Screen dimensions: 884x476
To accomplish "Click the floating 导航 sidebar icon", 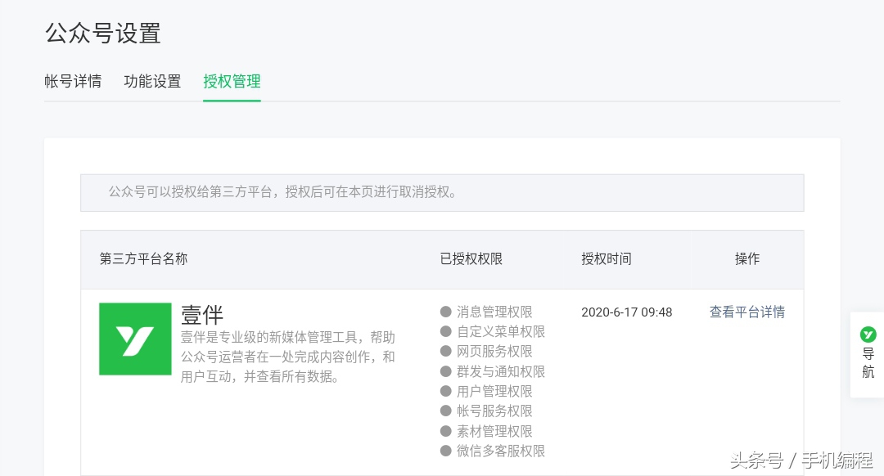I will (x=868, y=352).
